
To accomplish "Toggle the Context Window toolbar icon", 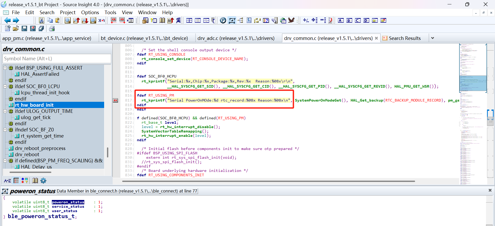I will pos(232,20).
